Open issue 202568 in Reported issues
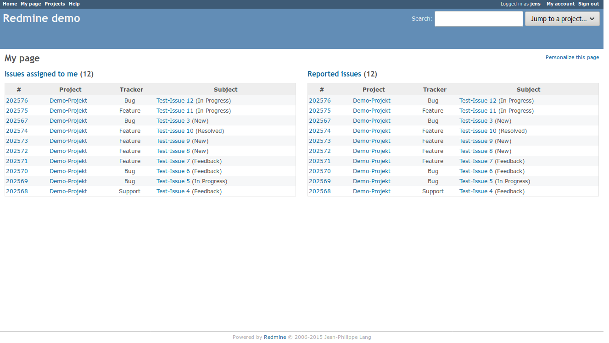The width and height of the screenshot is (609, 343). (320, 191)
